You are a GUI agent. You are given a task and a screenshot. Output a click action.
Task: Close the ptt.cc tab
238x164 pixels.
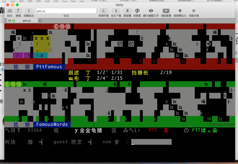10,20
